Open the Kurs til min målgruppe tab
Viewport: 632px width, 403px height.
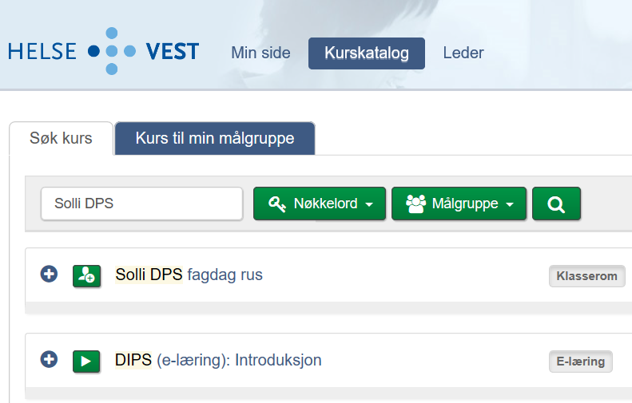coord(214,139)
